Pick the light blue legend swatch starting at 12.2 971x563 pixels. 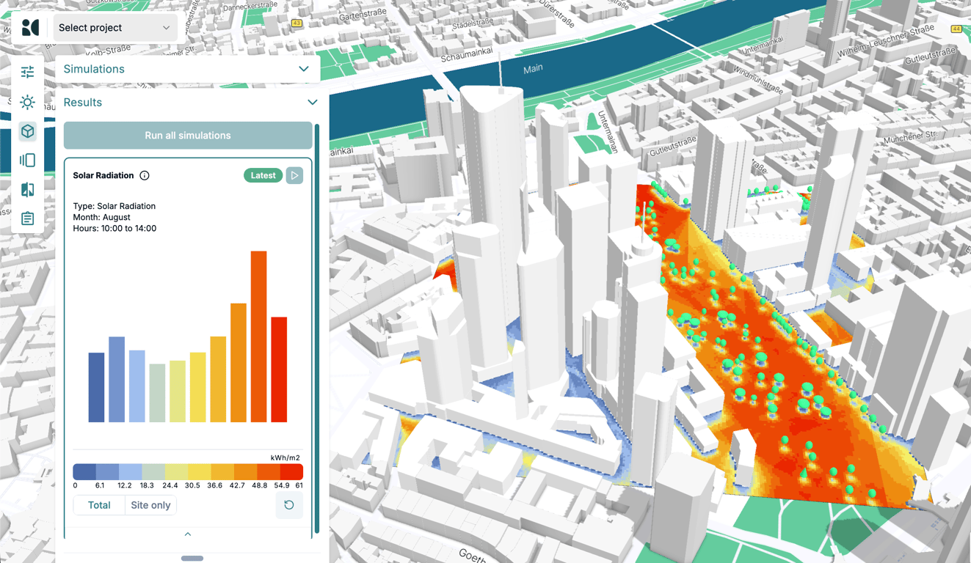[x=131, y=471]
